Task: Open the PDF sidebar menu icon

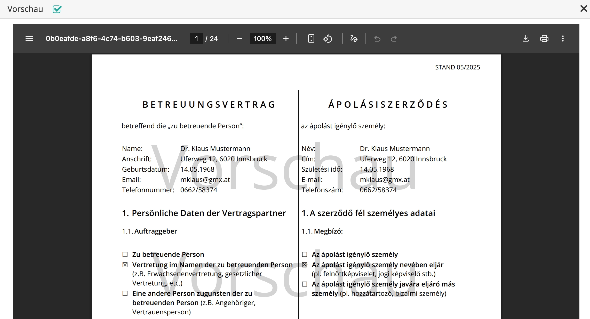Action: 29,39
